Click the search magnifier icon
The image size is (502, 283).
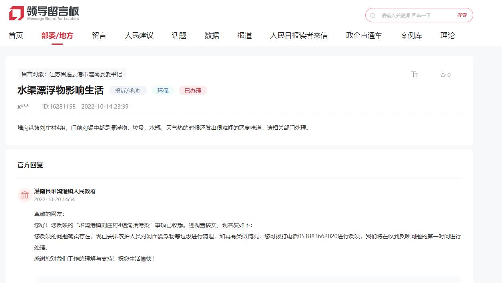click(x=373, y=16)
